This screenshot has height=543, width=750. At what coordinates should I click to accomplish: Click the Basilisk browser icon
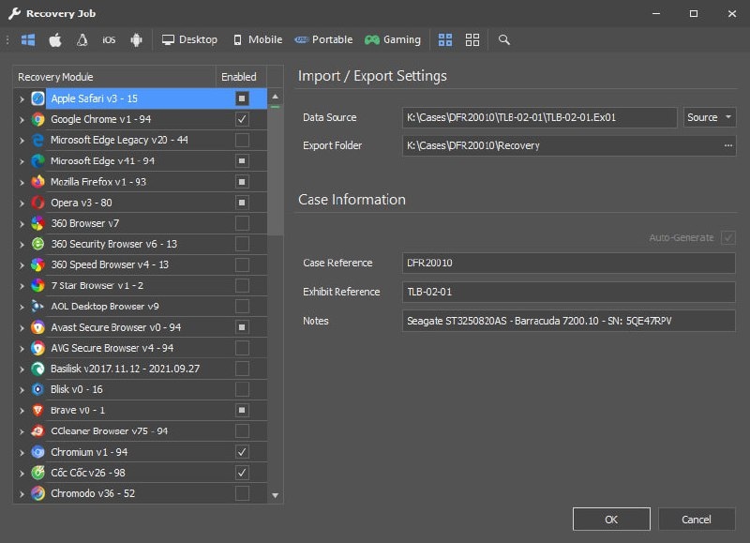pyautogui.click(x=37, y=369)
